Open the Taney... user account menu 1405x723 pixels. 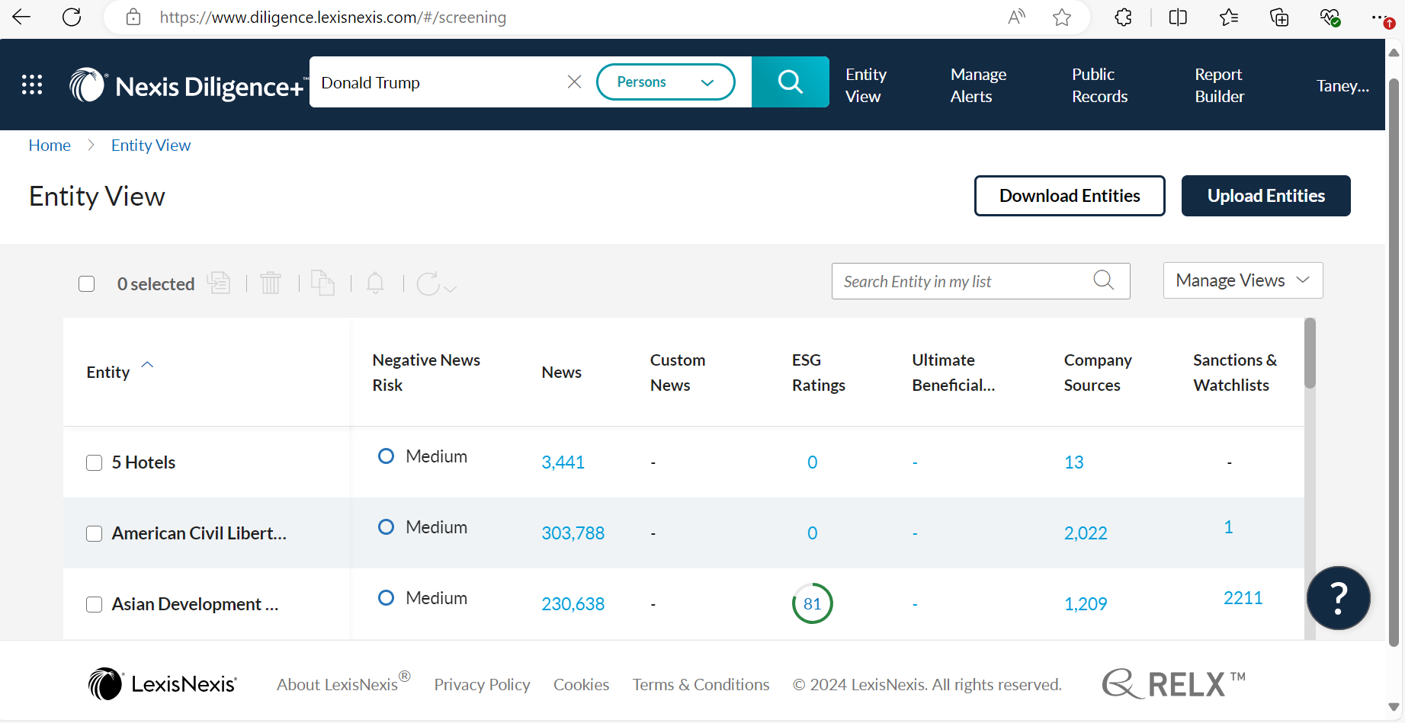[x=1342, y=85]
